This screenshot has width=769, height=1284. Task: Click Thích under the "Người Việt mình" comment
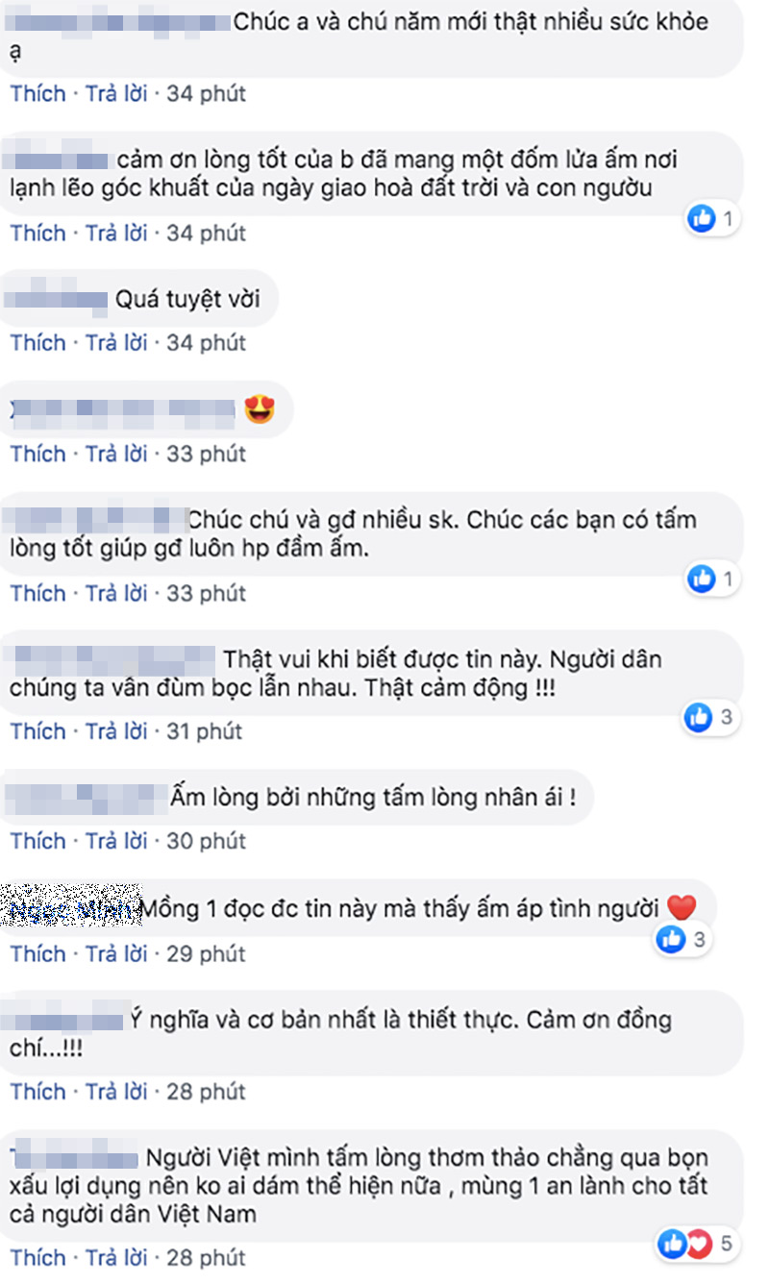[37, 1257]
